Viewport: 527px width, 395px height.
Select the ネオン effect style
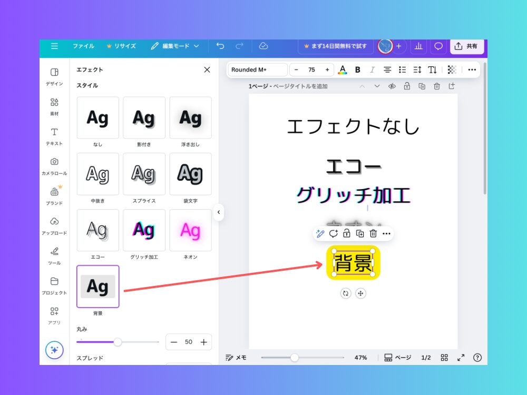click(191, 230)
